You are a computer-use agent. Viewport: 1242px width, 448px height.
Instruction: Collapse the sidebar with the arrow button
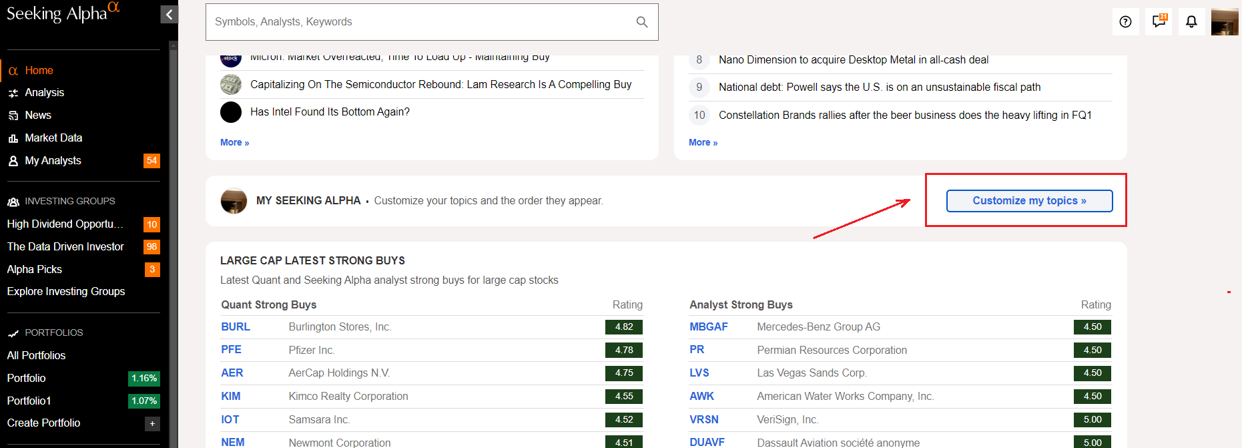click(x=170, y=14)
